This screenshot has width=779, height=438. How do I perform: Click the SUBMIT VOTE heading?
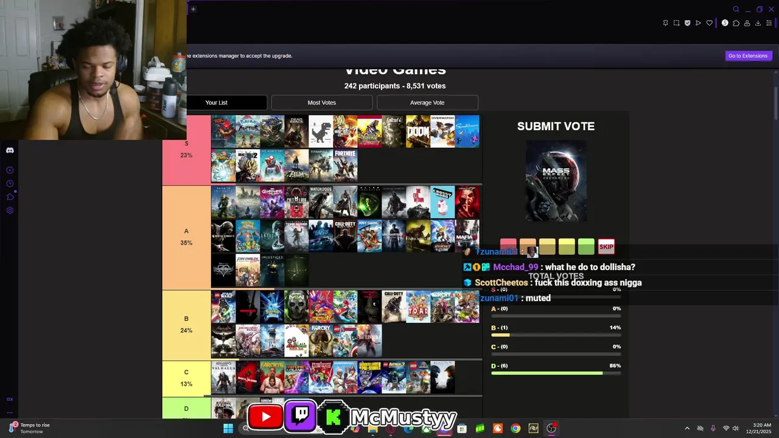pyautogui.click(x=556, y=126)
